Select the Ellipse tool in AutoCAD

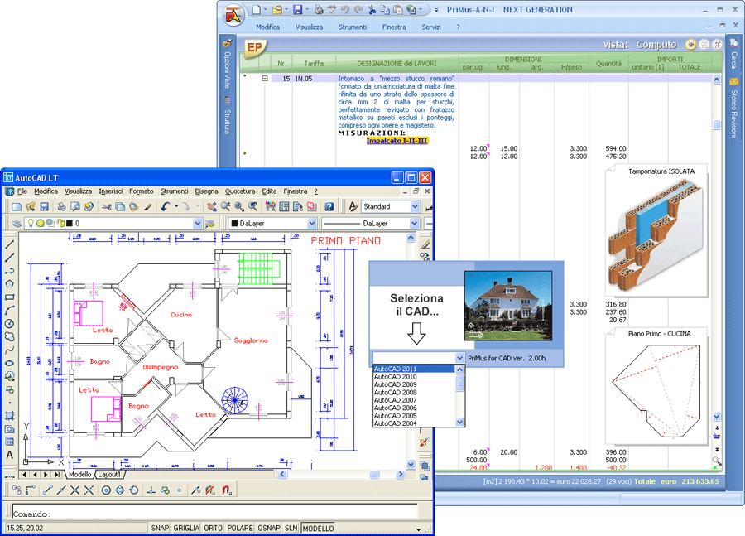point(9,364)
